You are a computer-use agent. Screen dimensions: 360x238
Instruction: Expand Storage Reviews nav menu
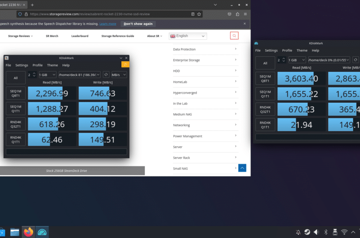point(20,36)
